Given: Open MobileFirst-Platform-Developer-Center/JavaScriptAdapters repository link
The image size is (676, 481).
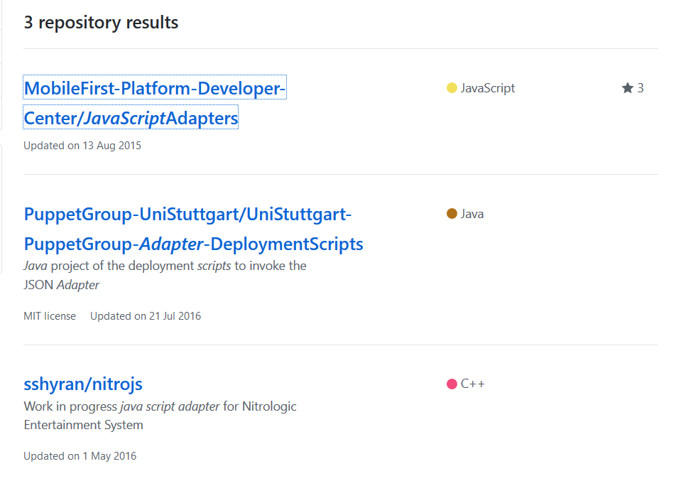Looking at the screenshot, I should (154, 103).
